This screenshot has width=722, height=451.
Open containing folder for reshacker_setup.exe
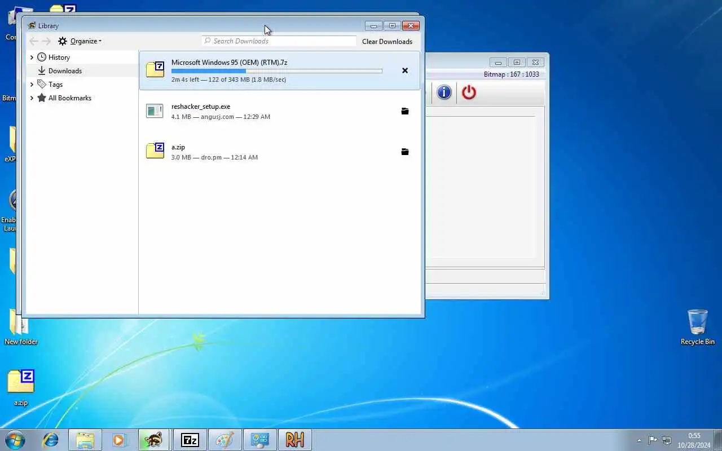click(x=404, y=111)
